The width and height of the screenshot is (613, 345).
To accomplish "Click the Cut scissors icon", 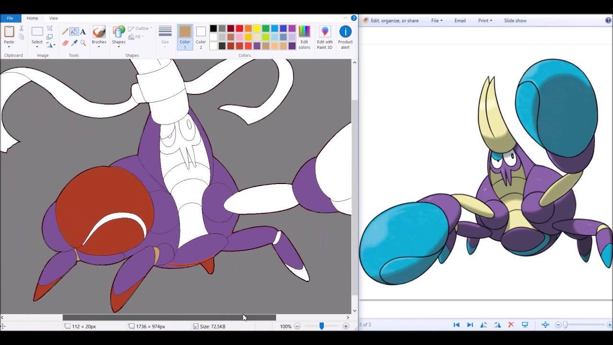I will (x=21, y=28).
